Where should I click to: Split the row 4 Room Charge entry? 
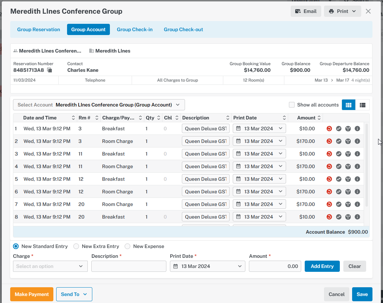[348, 166]
